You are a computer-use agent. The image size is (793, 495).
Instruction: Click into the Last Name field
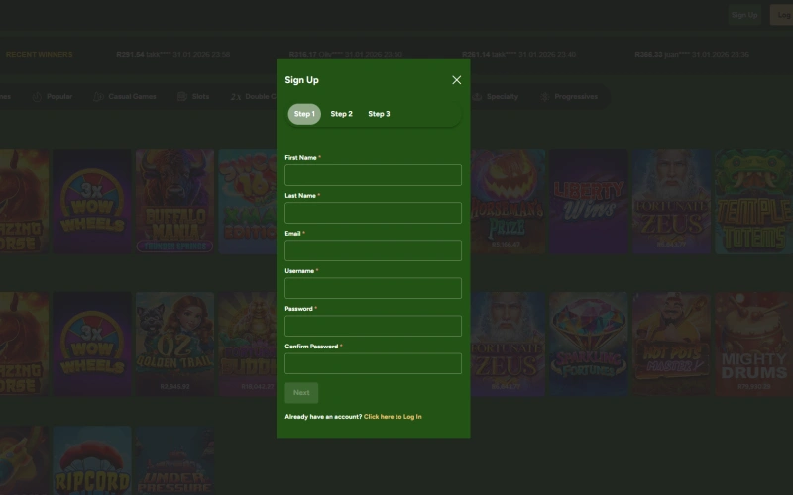click(373, 213)
